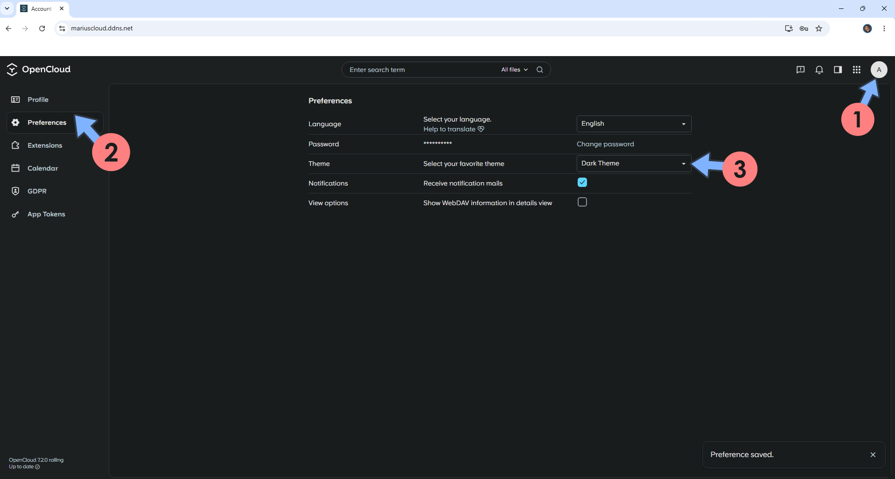Open the Chrome profile avatar
This screenshot has height=479, width=895.
(x=867, y=29)
